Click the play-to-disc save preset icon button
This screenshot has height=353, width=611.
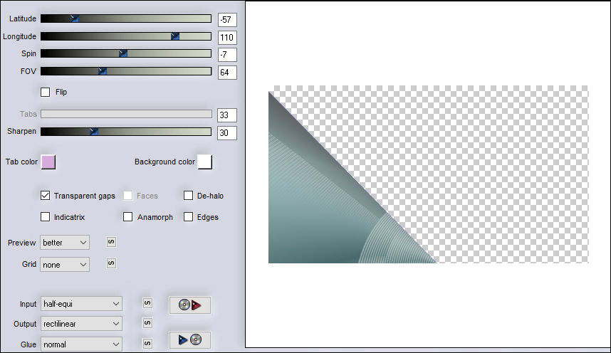tap(189, 340)
